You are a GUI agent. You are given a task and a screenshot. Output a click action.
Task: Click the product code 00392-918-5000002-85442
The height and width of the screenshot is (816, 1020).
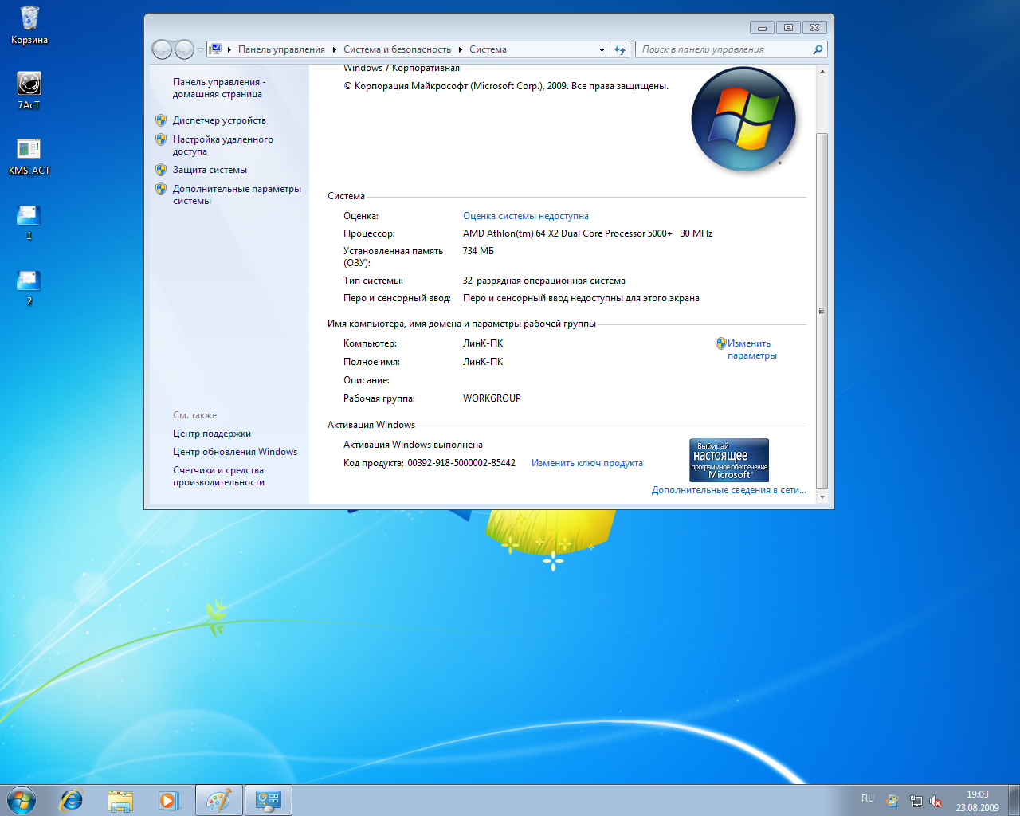click(x=461, y=463)
